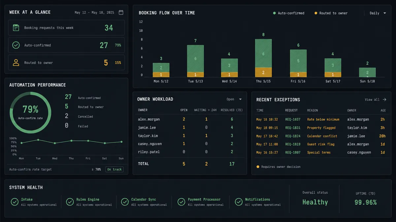Click the Cancelled count row
This screenshot has height=222, width=396.
point(79,116)
